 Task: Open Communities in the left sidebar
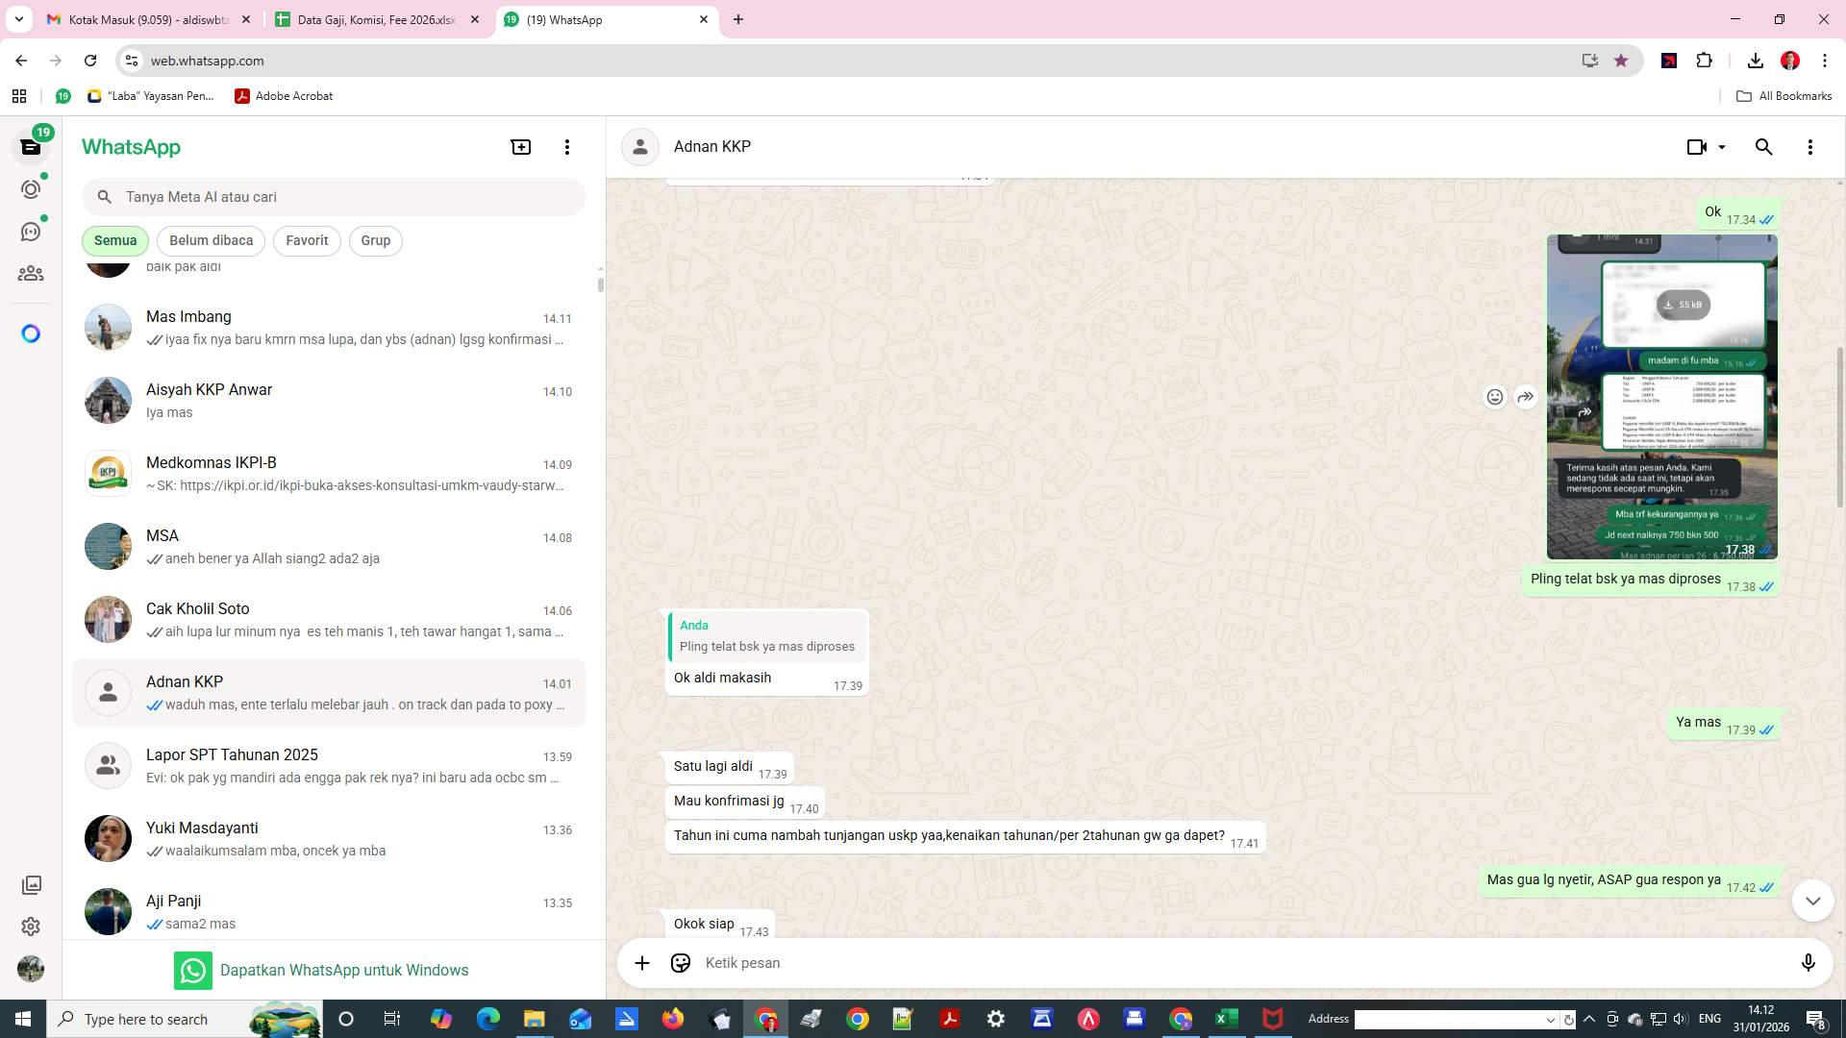click(31, 273)
